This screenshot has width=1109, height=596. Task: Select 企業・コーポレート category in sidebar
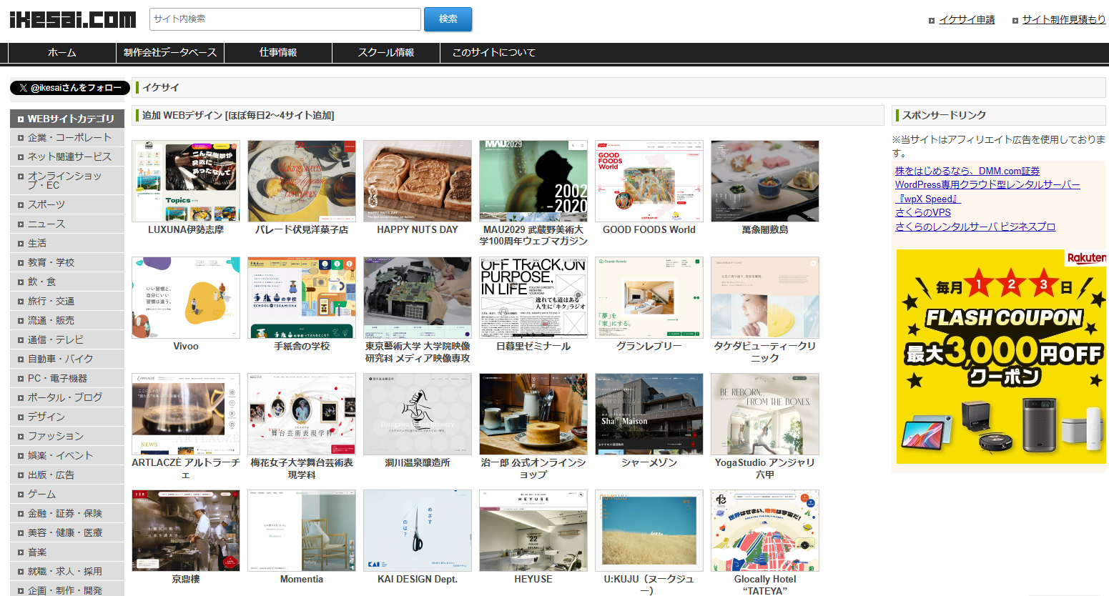click(x=69, y=138)
